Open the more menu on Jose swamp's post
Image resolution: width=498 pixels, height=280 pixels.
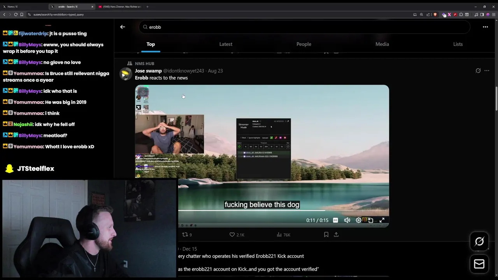coord(487,71)
